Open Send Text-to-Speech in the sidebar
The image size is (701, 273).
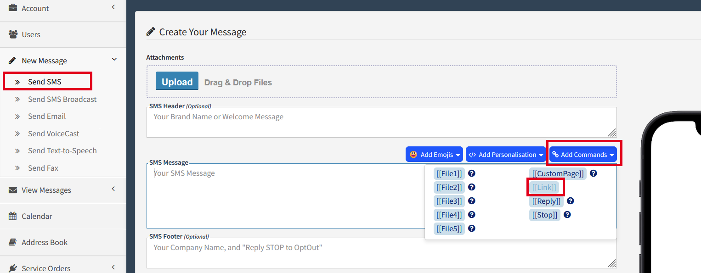63,150
